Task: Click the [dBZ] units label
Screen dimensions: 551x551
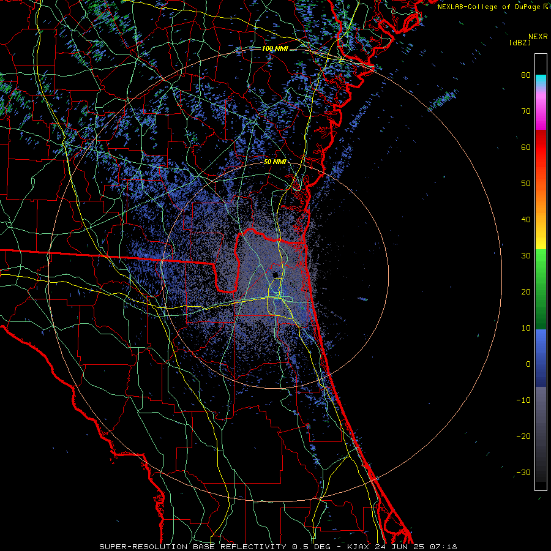Action: click(x=520, y=43)
